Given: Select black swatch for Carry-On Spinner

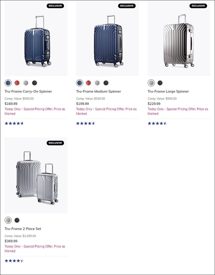Looking at the screenshot, I should 35,83.
